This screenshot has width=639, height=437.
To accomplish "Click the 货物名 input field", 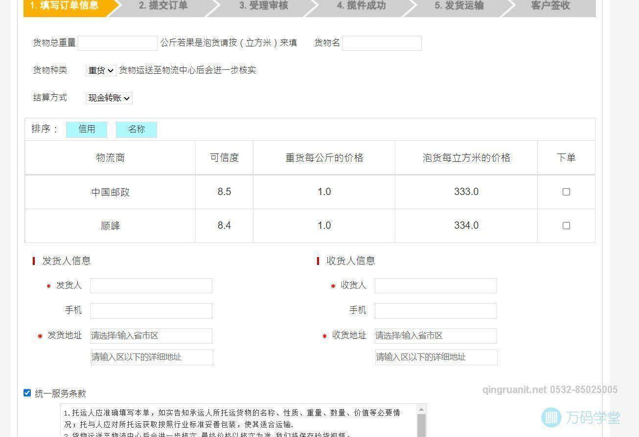I will (382, 43).
